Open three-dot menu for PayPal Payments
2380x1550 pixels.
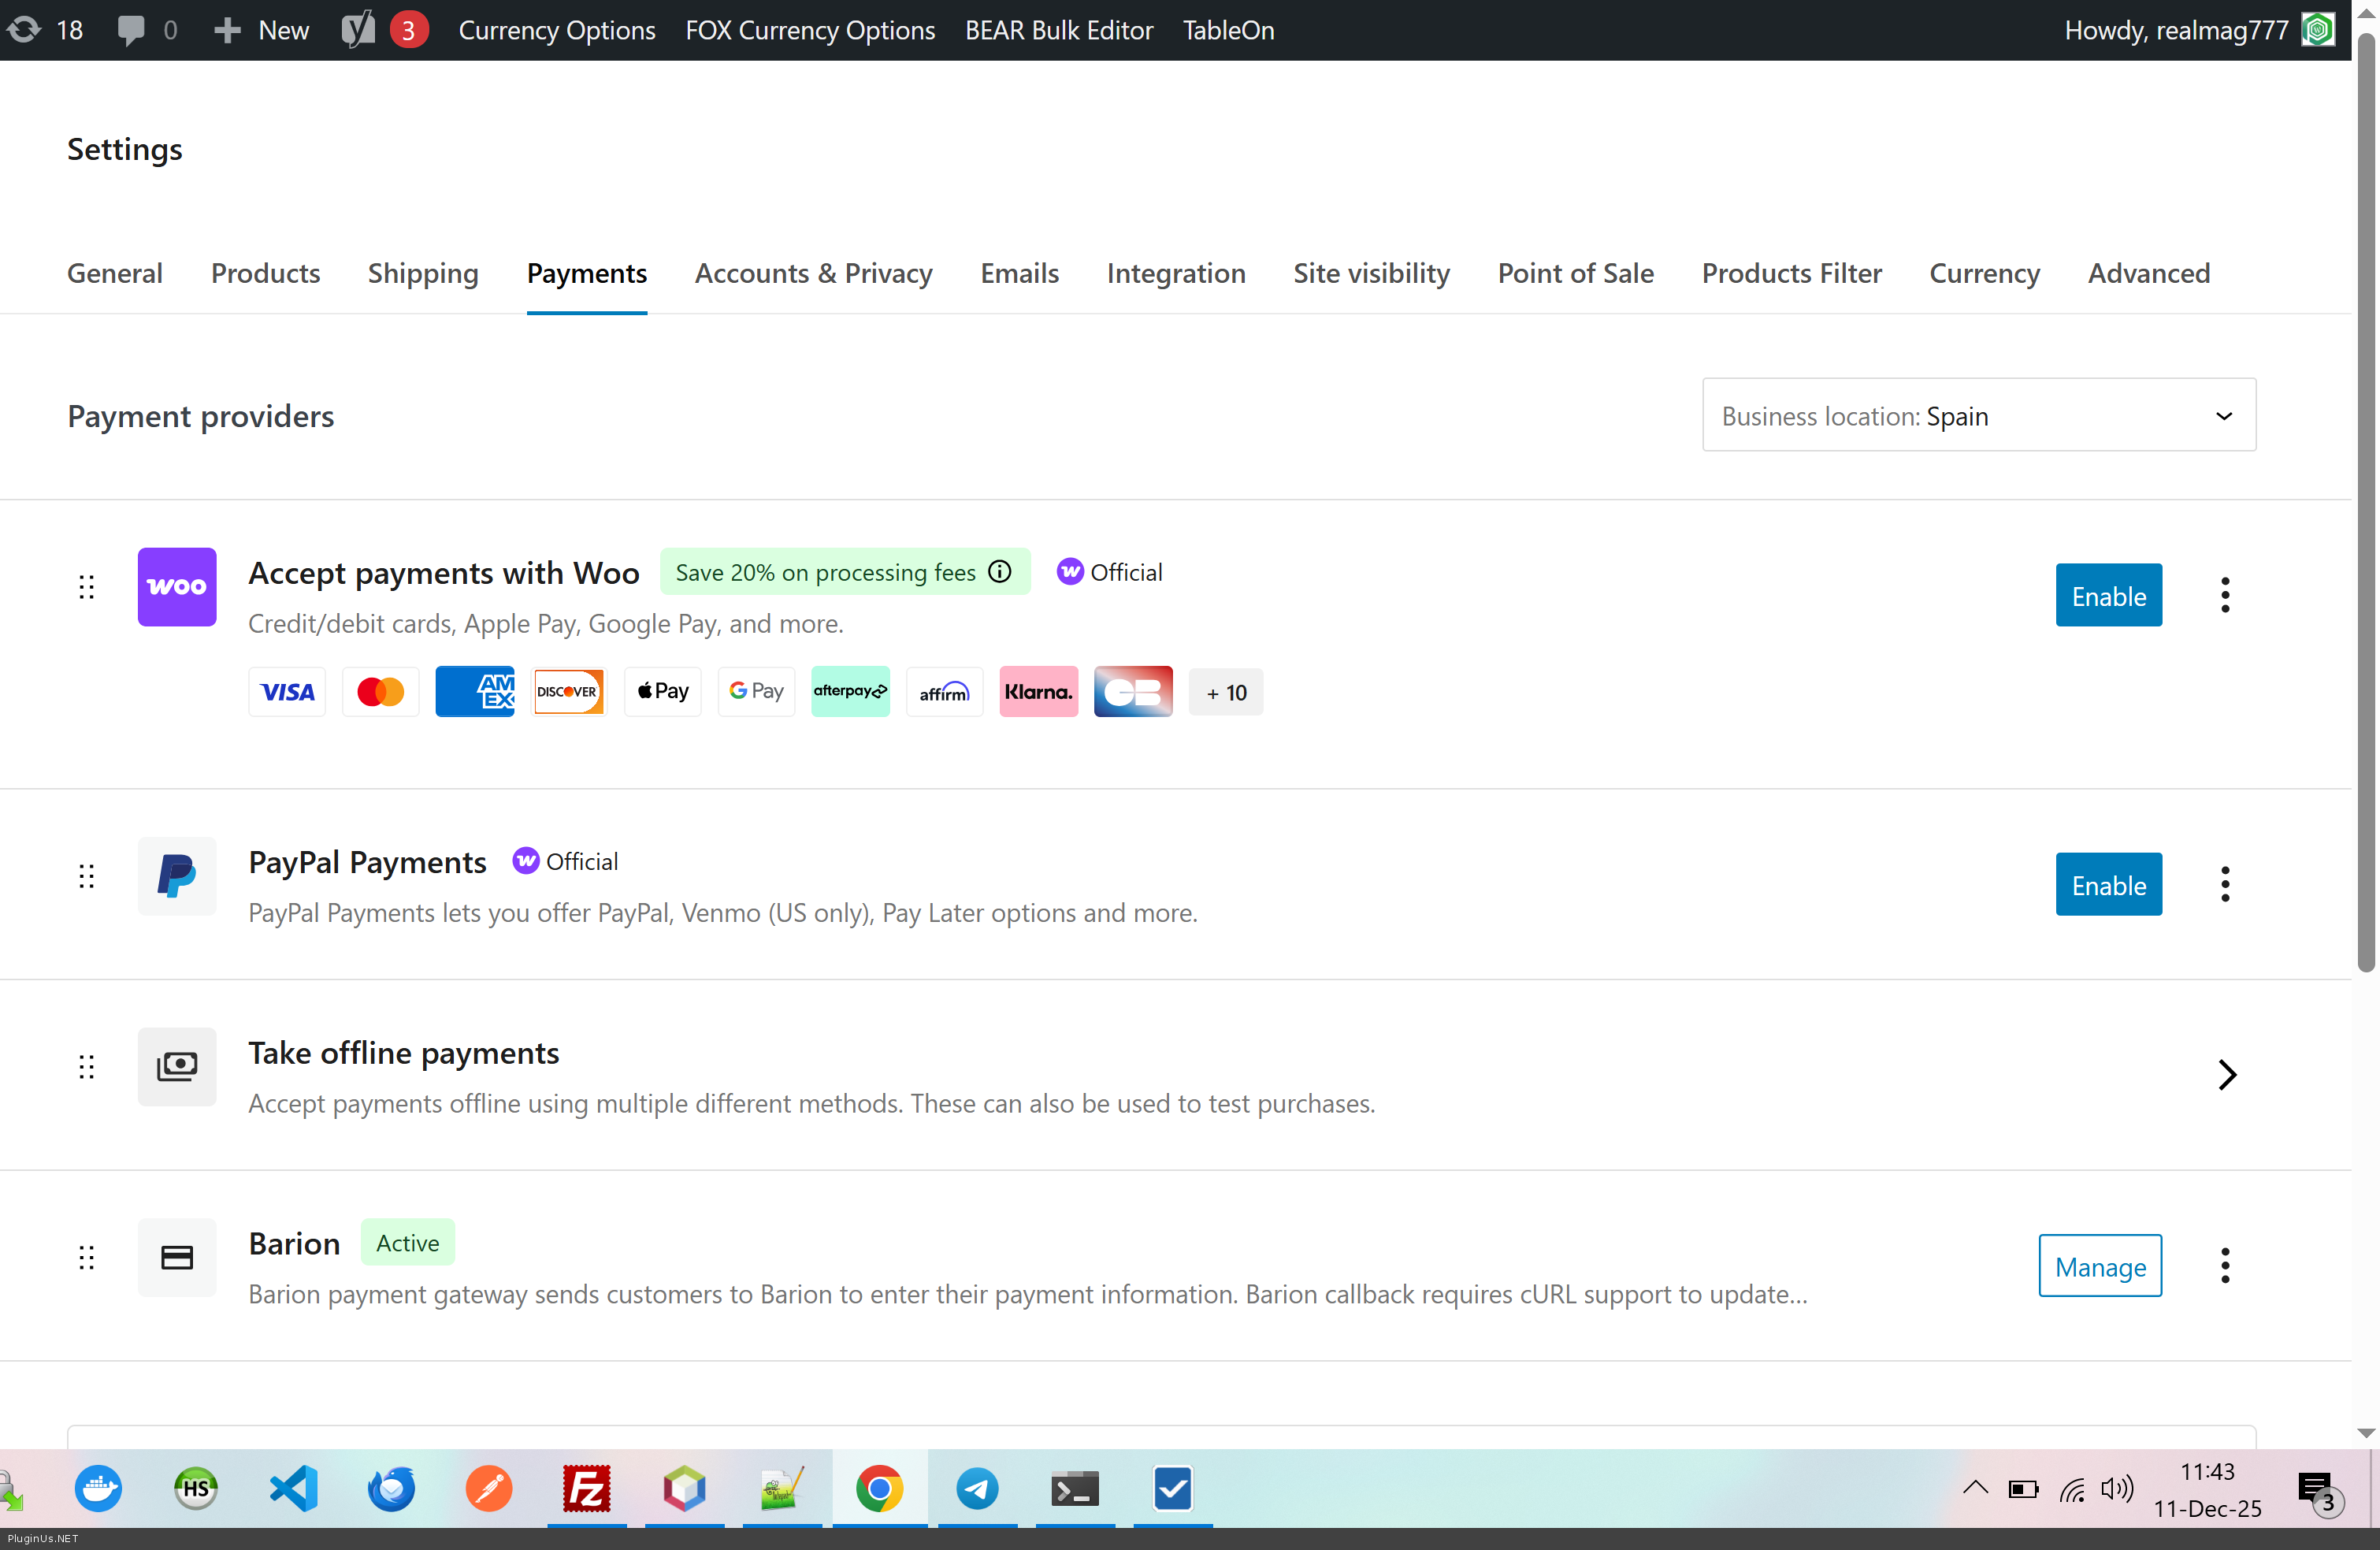(2224, 884)
